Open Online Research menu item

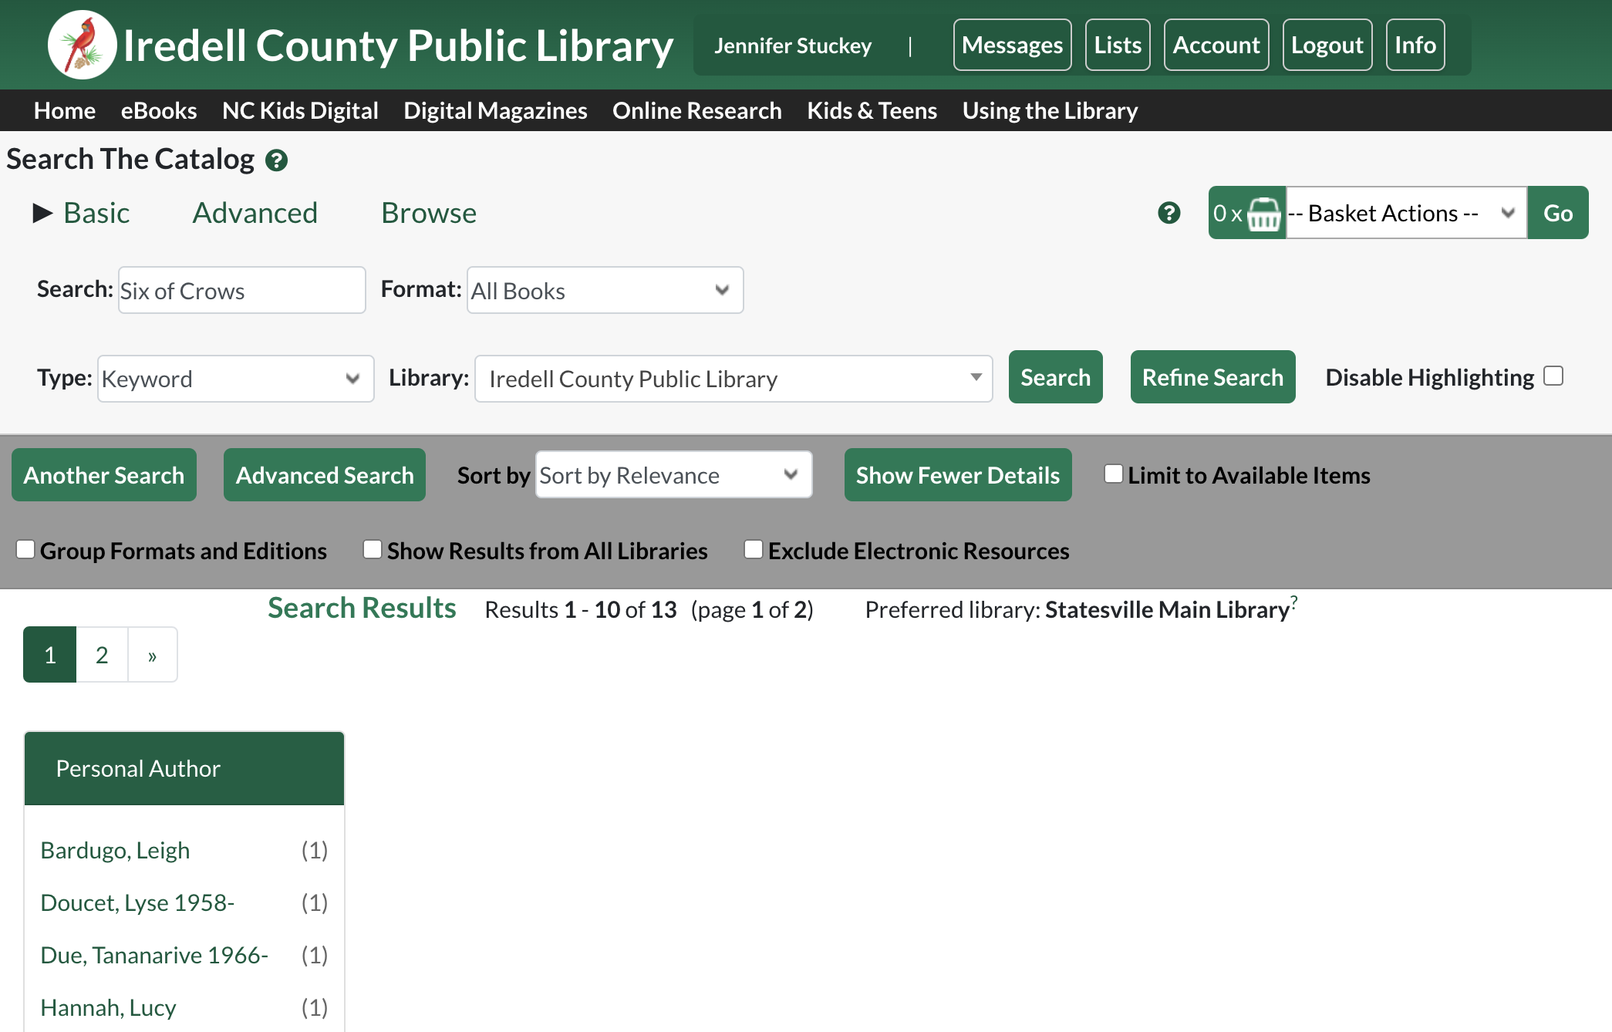click(x=697, y=111)
